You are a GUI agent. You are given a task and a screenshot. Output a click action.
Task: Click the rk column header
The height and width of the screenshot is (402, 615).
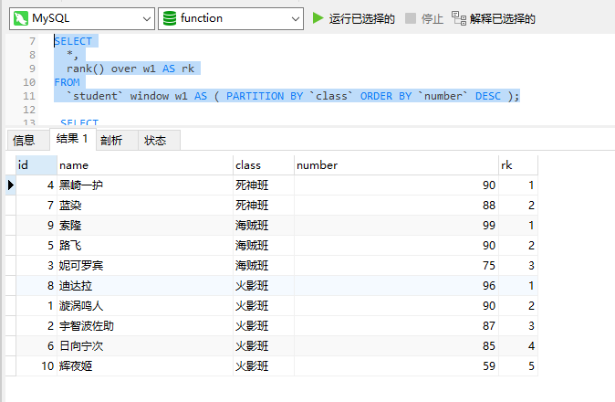pos(518,165)
